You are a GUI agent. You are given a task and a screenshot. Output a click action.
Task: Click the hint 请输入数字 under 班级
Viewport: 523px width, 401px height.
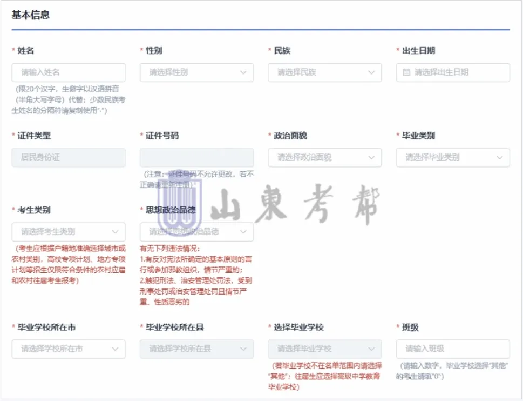[x=453, y=371]
